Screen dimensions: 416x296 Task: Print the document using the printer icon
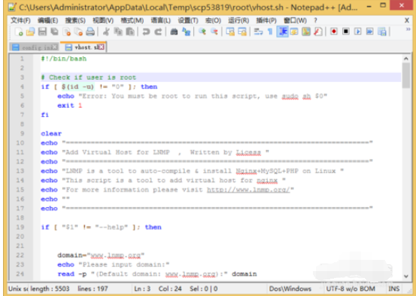pyautogui.click(x=90, y=32)
